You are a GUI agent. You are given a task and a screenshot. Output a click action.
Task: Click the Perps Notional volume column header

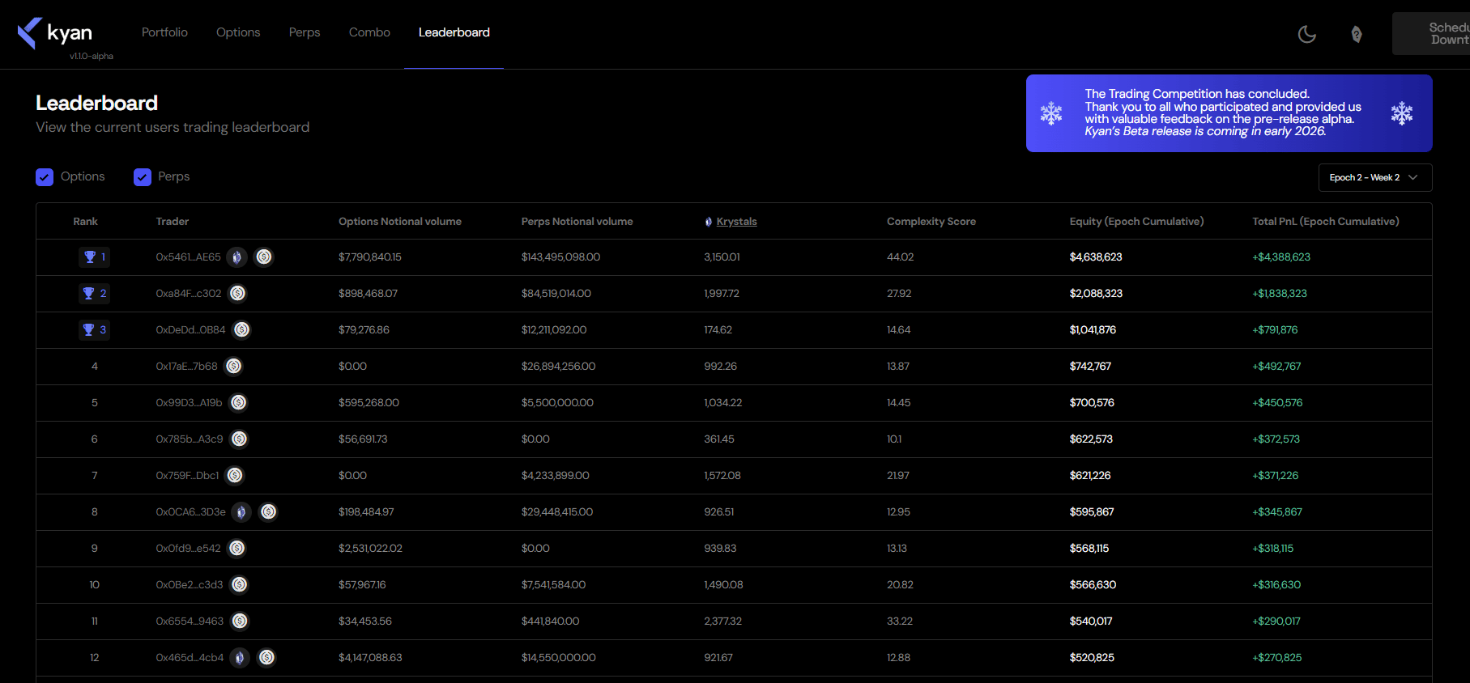[577, 222]
